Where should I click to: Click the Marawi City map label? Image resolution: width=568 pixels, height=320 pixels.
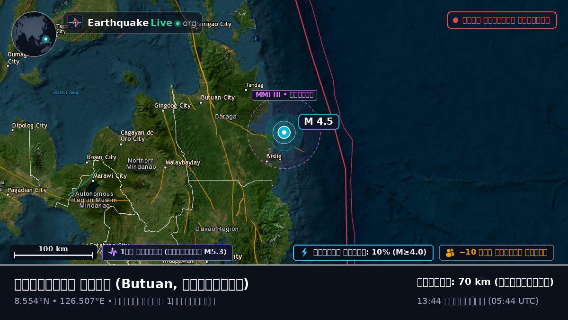pyautogui.click(x=109, y=176)
